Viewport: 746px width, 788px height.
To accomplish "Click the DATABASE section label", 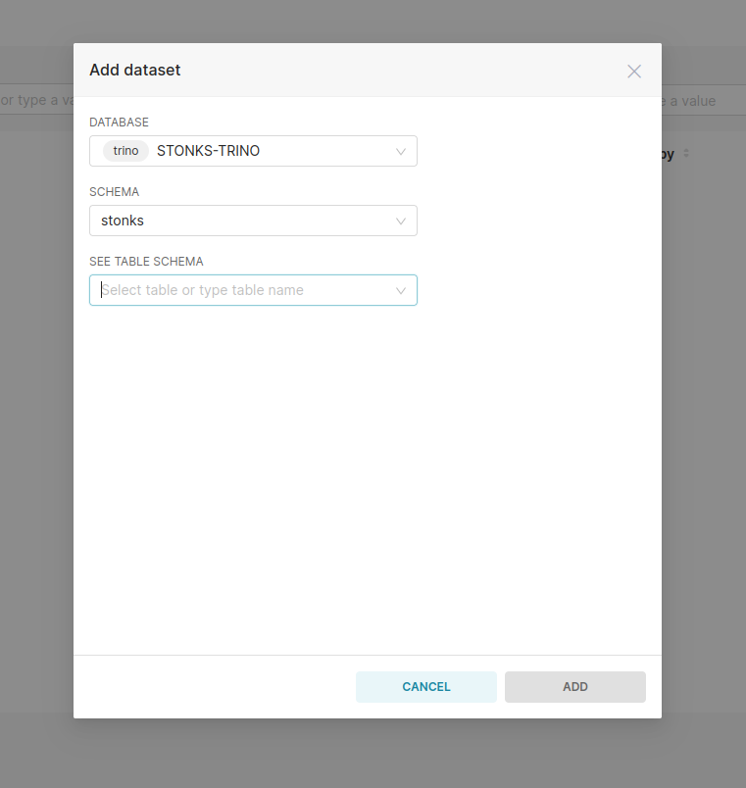I will tap(119, 122).
